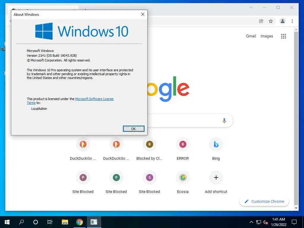Show hidden system tray icons

251,222
